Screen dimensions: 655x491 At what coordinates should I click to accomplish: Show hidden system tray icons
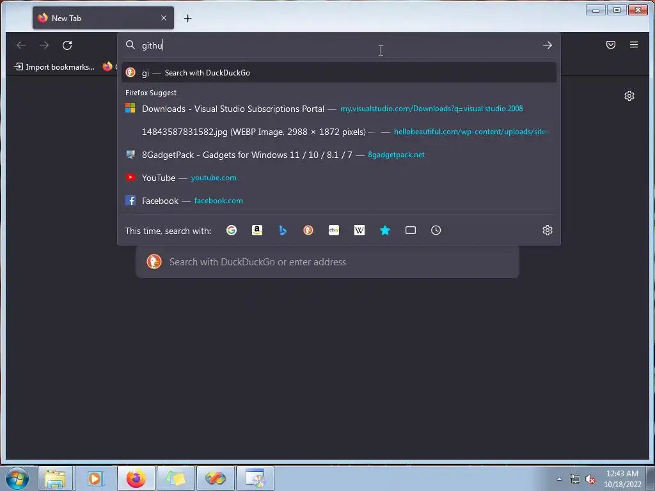tap(559, 479)
